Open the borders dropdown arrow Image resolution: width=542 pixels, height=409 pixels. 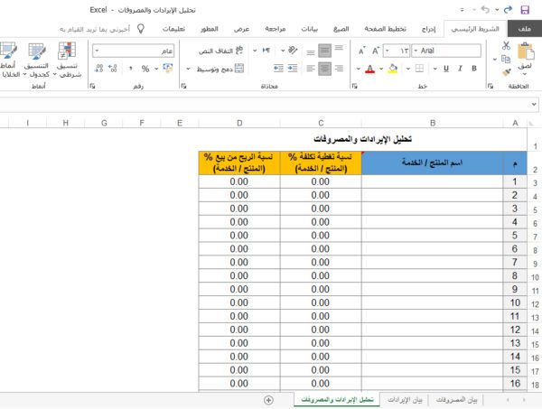coord(408,69)
